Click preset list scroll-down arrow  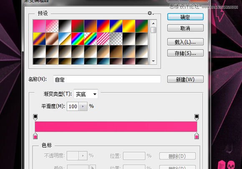(154, 61)
